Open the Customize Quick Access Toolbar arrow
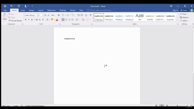This screenshot has width=194, height=109. click(x=32, y=6)
